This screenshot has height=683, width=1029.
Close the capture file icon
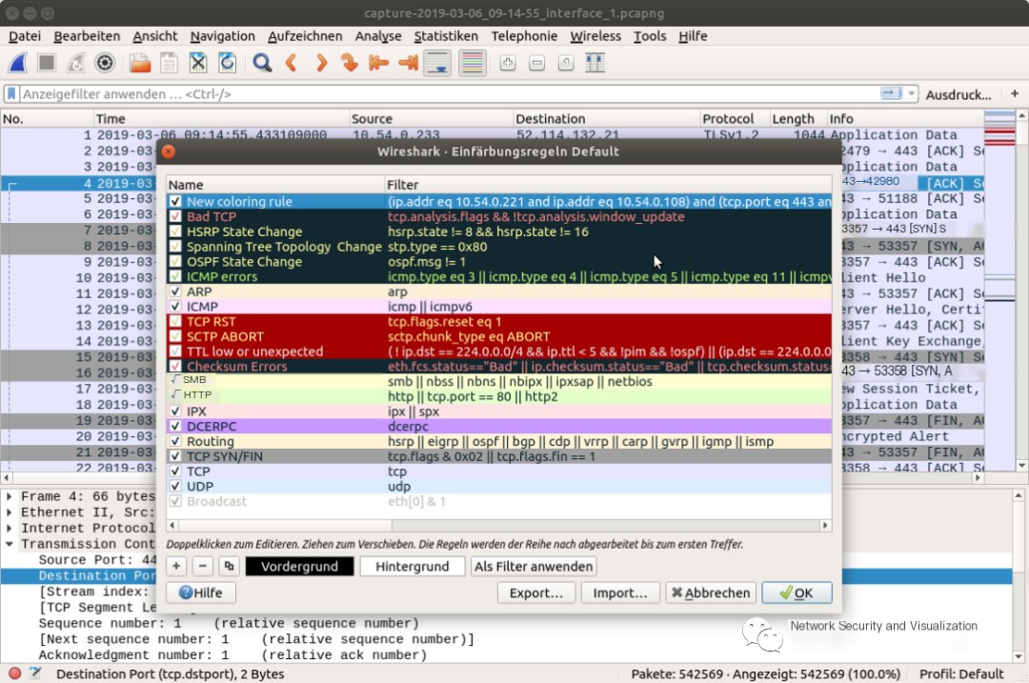tap(197, 63)
